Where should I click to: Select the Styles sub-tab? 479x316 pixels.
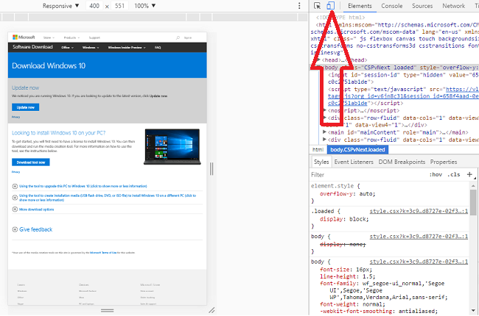(x=321, y=162)
